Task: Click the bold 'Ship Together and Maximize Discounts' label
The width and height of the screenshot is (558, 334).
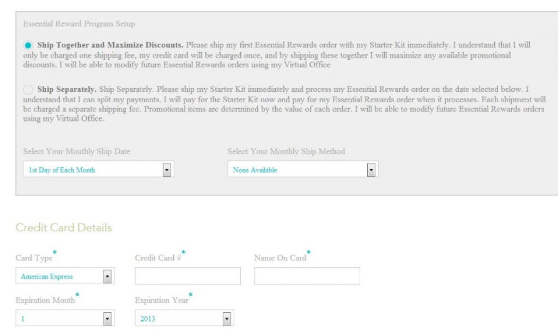Action: 110,46
